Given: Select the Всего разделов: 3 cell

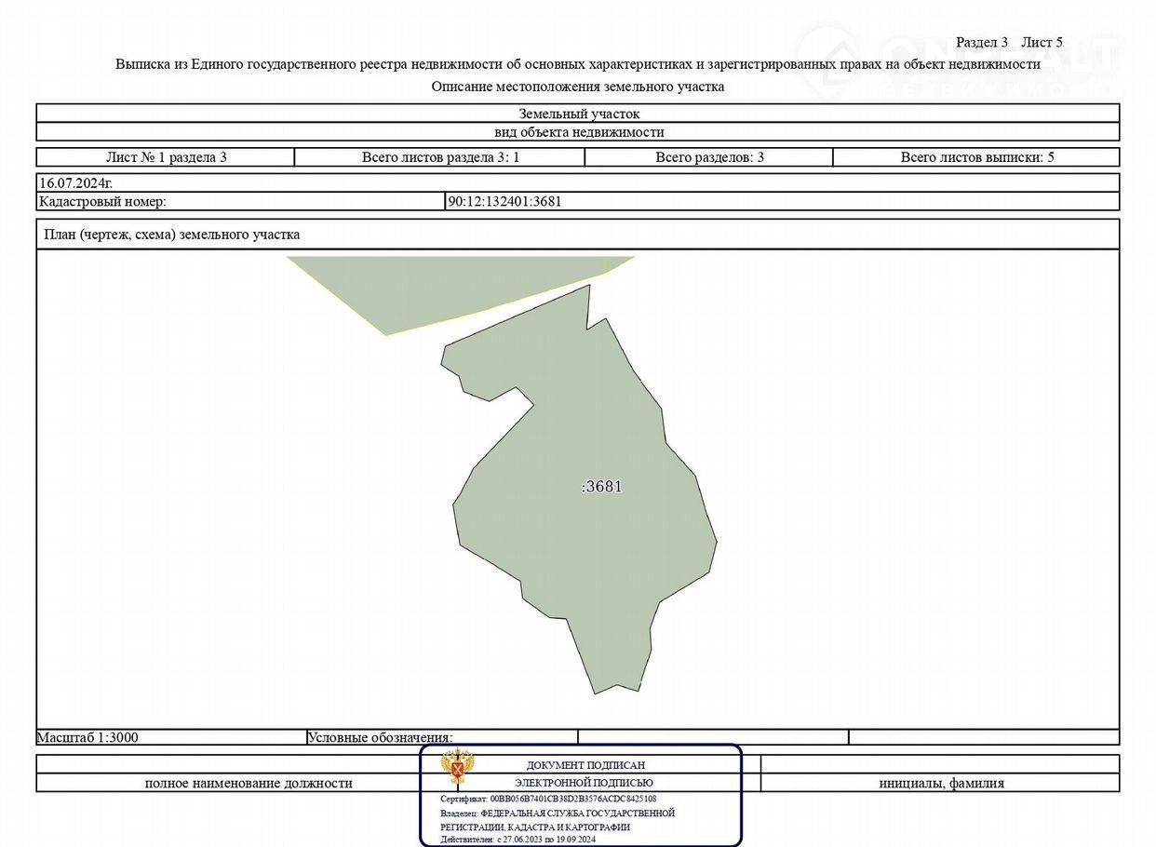Looking at the screenshot, I should 709,157.
